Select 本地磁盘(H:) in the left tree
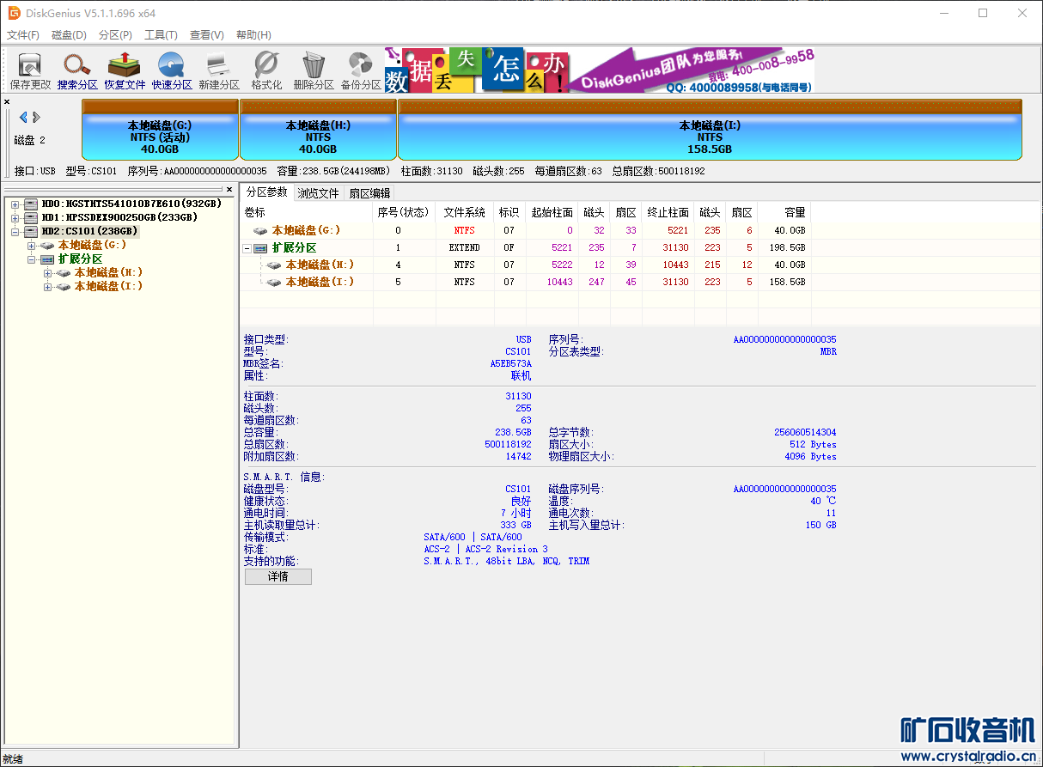This screenshot has width=1043, height=767. coord(108,272)
